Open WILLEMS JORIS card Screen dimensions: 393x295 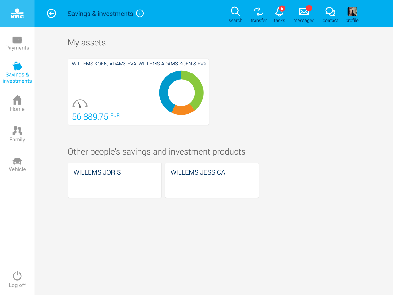click(x=115, y=180)
